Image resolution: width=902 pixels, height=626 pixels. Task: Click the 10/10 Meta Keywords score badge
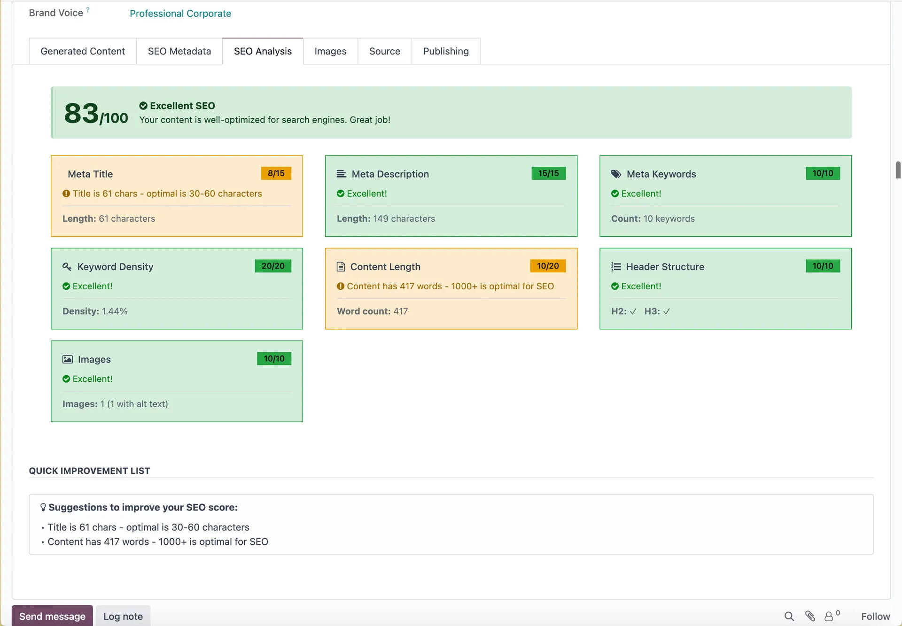point(823,173)
